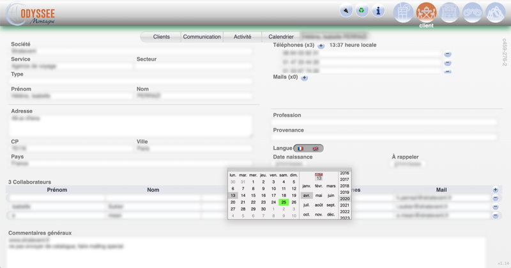The height and width of the screenshot is (268, 511).
Task: Add a collaborator with plus button
Action: [x=495, y=190]
